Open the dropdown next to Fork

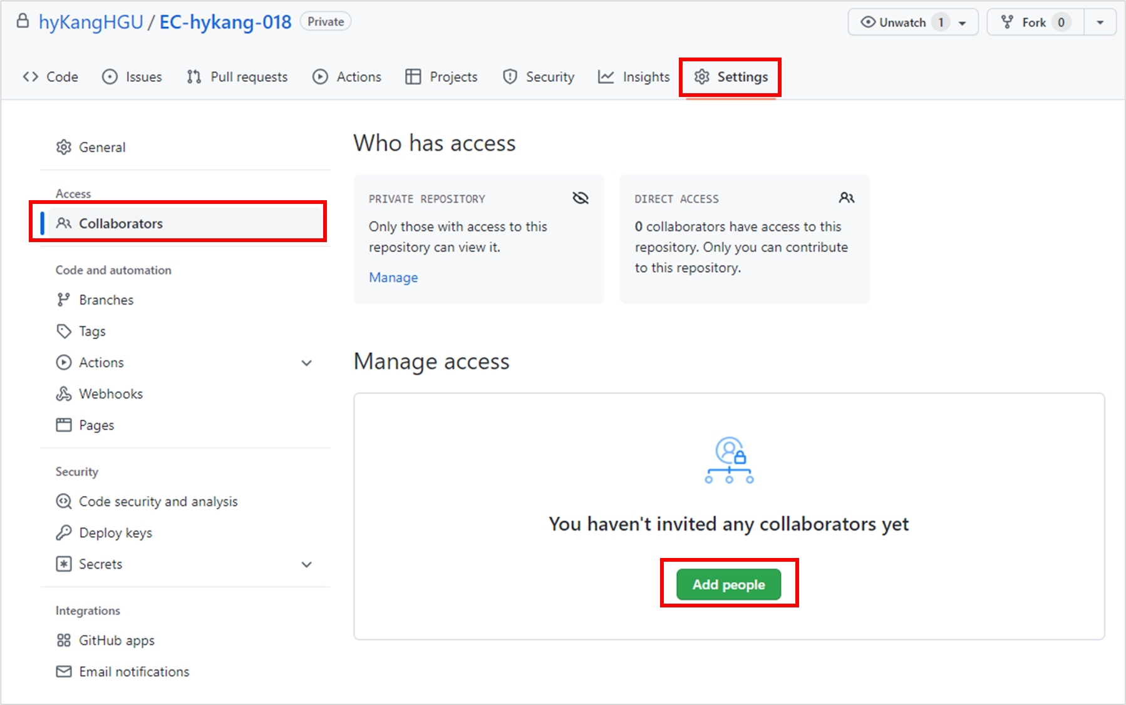pos(1100,23)
